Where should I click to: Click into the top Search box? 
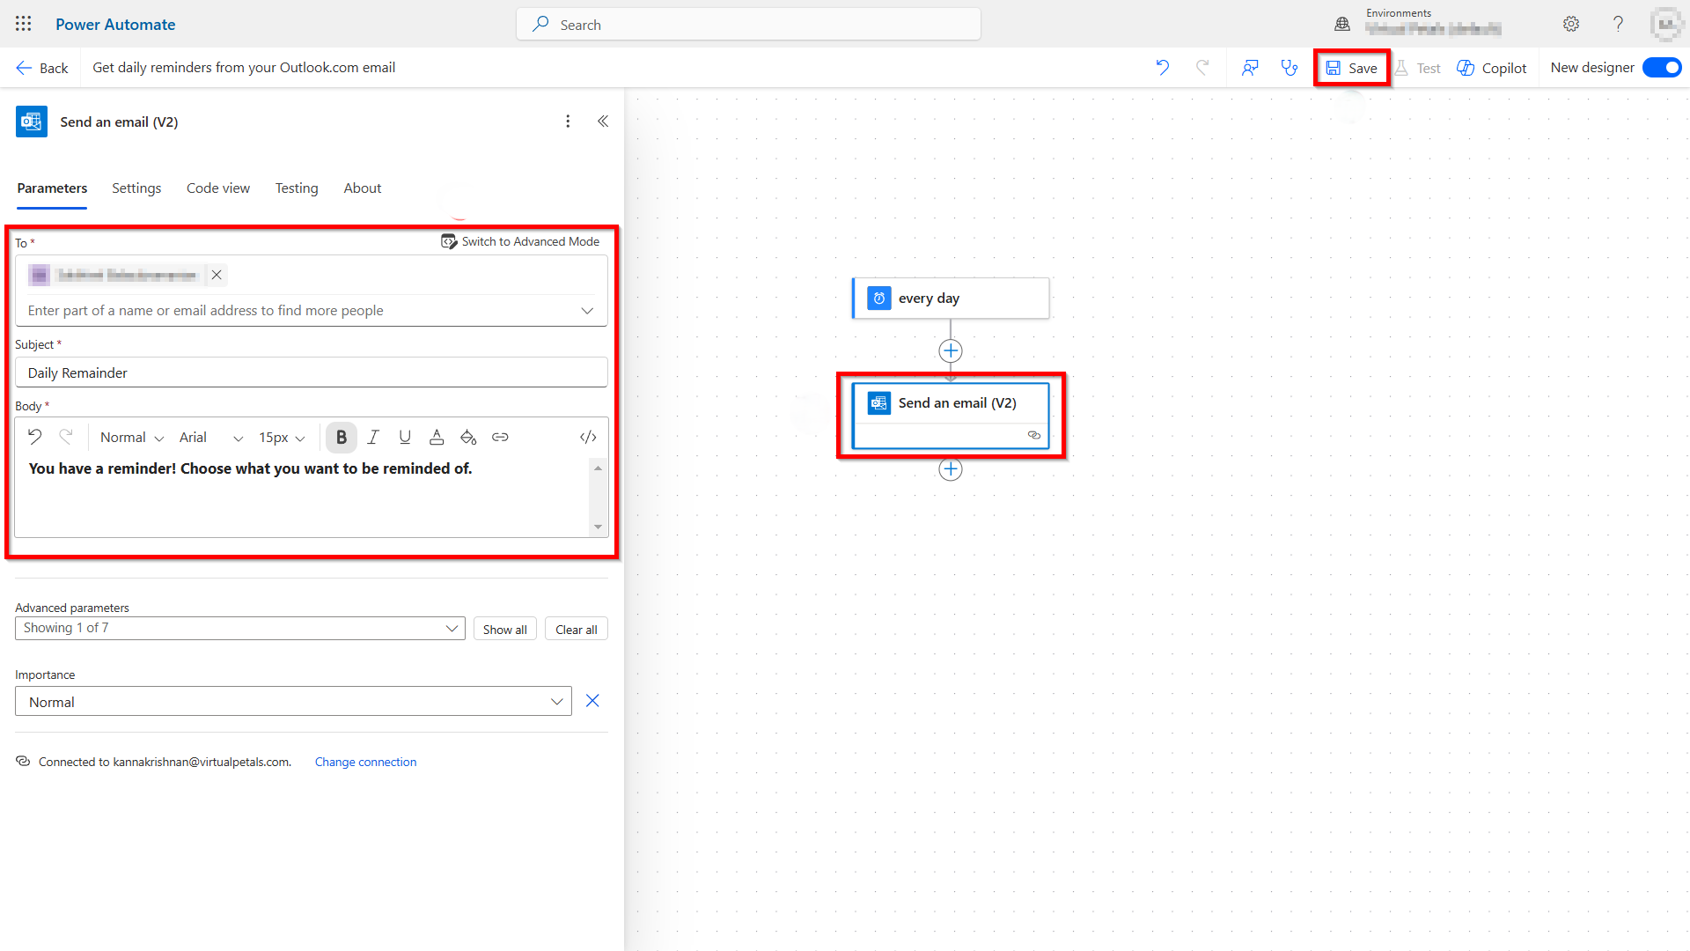coord(748,25)
